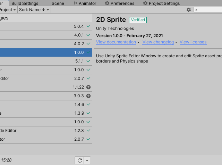Open View documentation link
The height and width of the screenshot is (165, 222).
pos(116,42)
